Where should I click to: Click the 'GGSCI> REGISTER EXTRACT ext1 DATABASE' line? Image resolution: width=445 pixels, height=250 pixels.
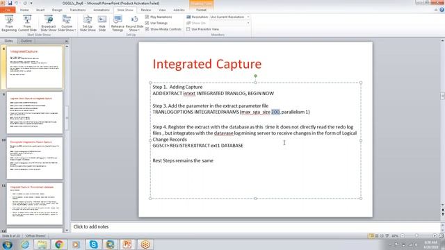[x=197, y=145]
